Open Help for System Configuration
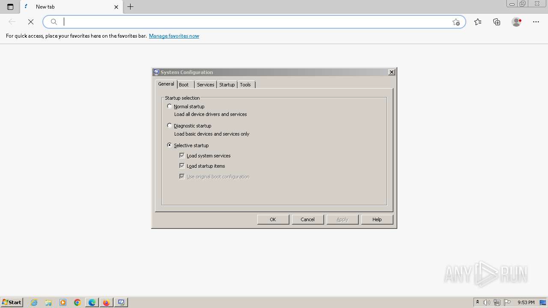This screenshot has height=308, width=548. (377, 219)
